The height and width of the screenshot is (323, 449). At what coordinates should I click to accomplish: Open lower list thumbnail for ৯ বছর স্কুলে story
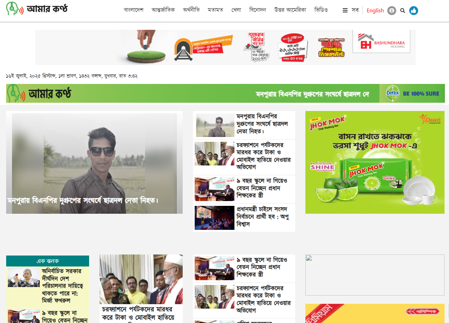pyautogui.click(x=215, y=269)
